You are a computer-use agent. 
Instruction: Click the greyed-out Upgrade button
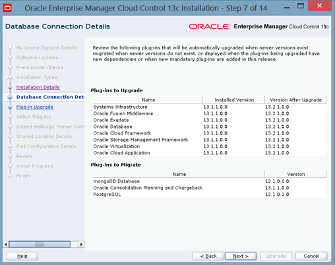point(276,256)
